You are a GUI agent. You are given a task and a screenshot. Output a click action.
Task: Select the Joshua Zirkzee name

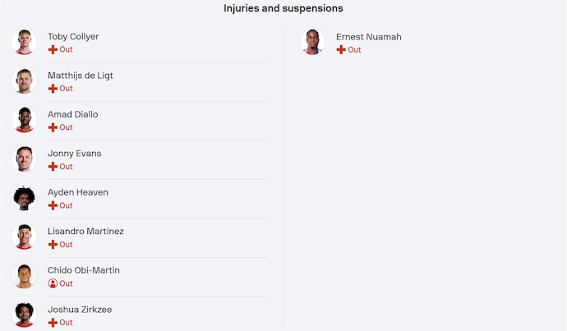[80, 310]
